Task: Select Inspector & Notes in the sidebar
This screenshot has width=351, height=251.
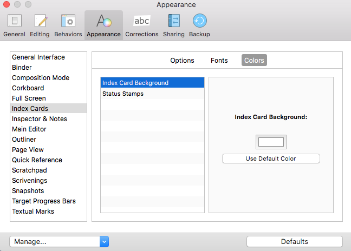Action: click(x=48, y=119)
